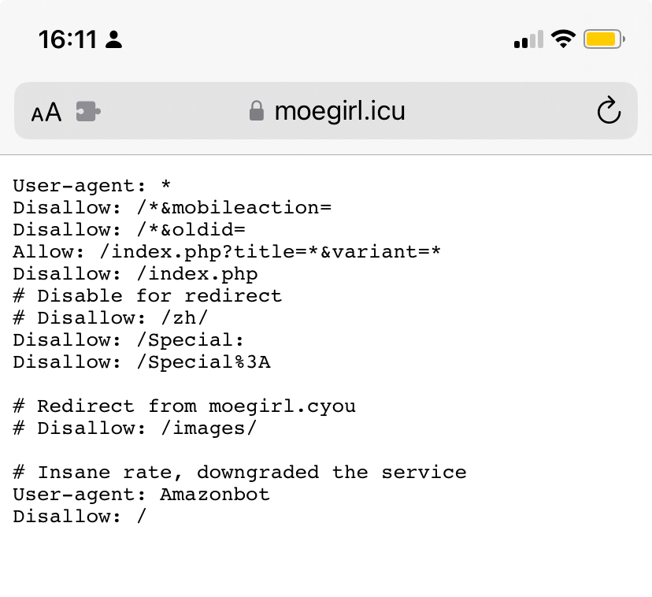
Task: Select the "# Disallow: /images/" comment line
Action: pos(135,428)
